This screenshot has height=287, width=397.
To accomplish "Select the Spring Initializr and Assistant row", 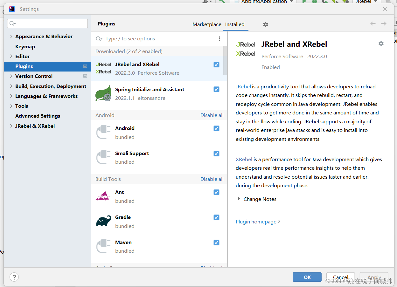I will [159, 94].
